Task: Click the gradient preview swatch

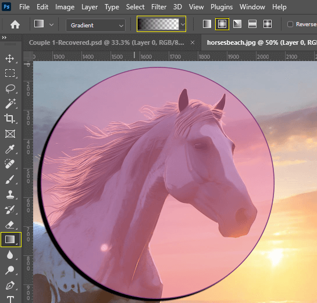Action: [158, 24]
